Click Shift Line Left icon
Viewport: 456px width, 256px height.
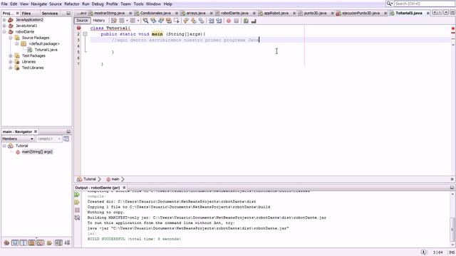[211, 21]
